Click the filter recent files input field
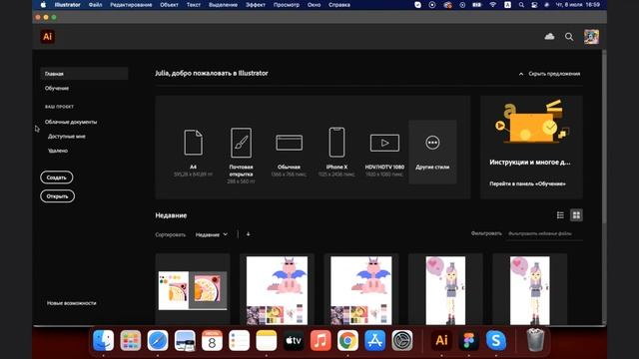This screenshot has width=639, height=359. (x=544, y=233)
